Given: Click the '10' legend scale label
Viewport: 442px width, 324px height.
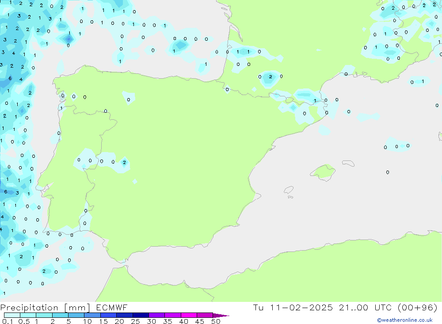Looking at the screenshot, I should pos(88,321).
